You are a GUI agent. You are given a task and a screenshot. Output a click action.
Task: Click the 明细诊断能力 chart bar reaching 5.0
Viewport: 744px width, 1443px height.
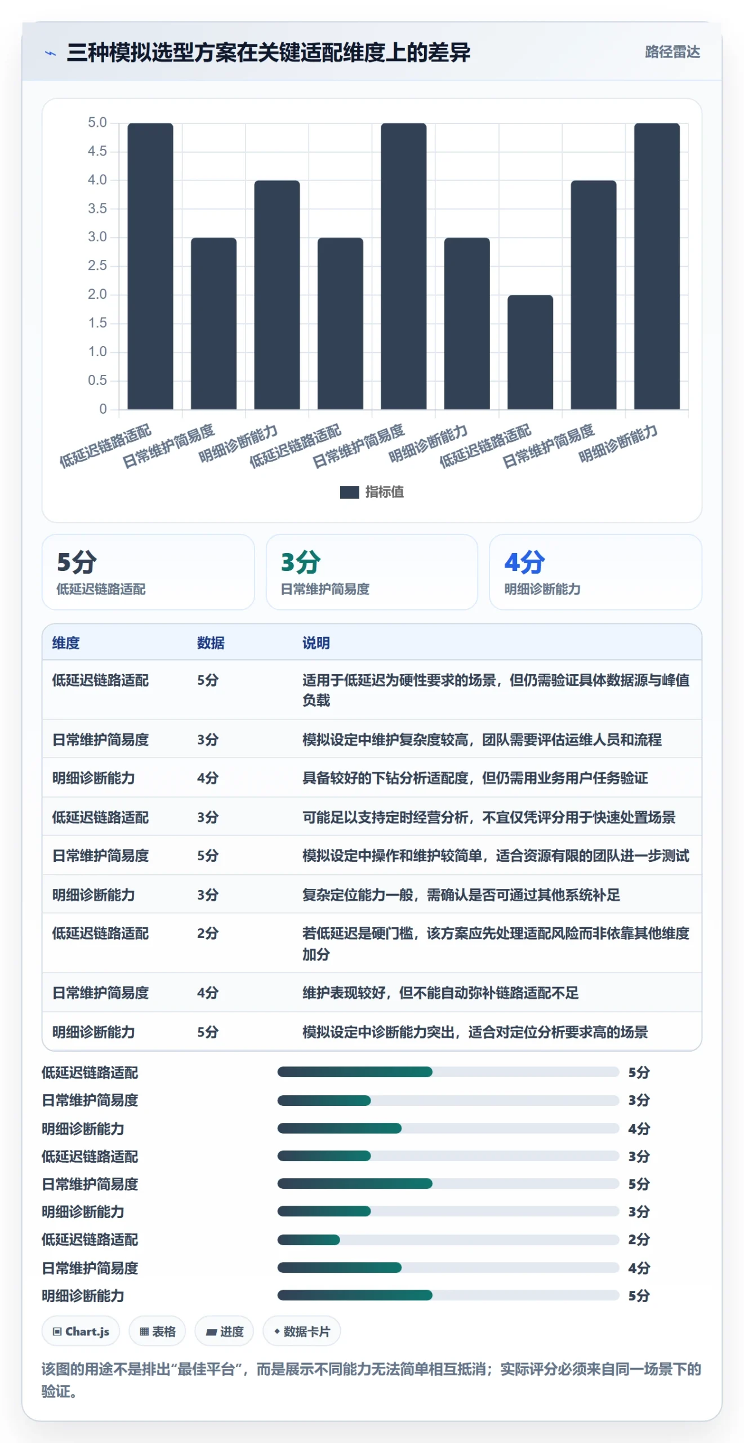[657, 266]
